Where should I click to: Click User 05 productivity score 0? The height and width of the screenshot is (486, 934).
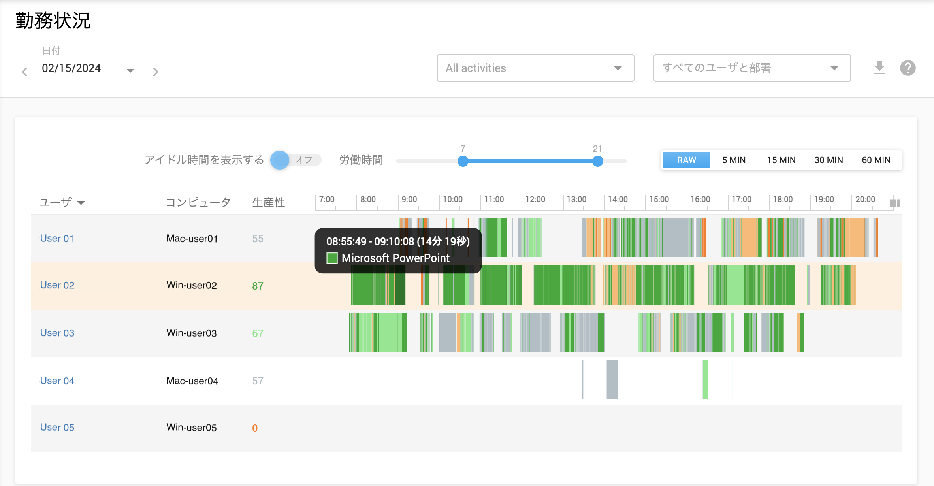click(x=255, y=428)
